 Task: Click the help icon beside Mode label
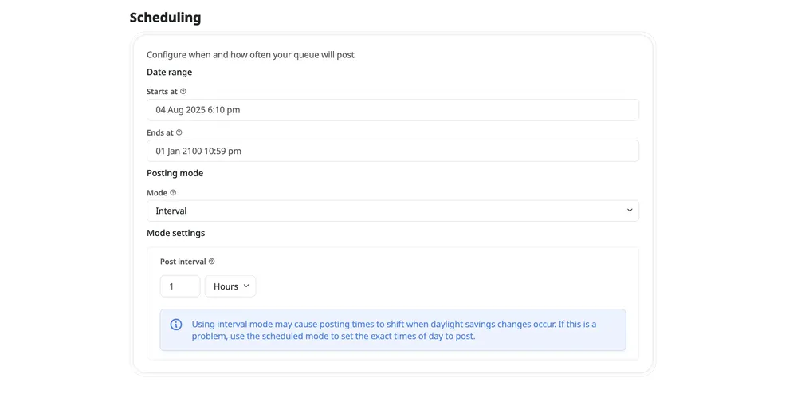click(173, 193)
